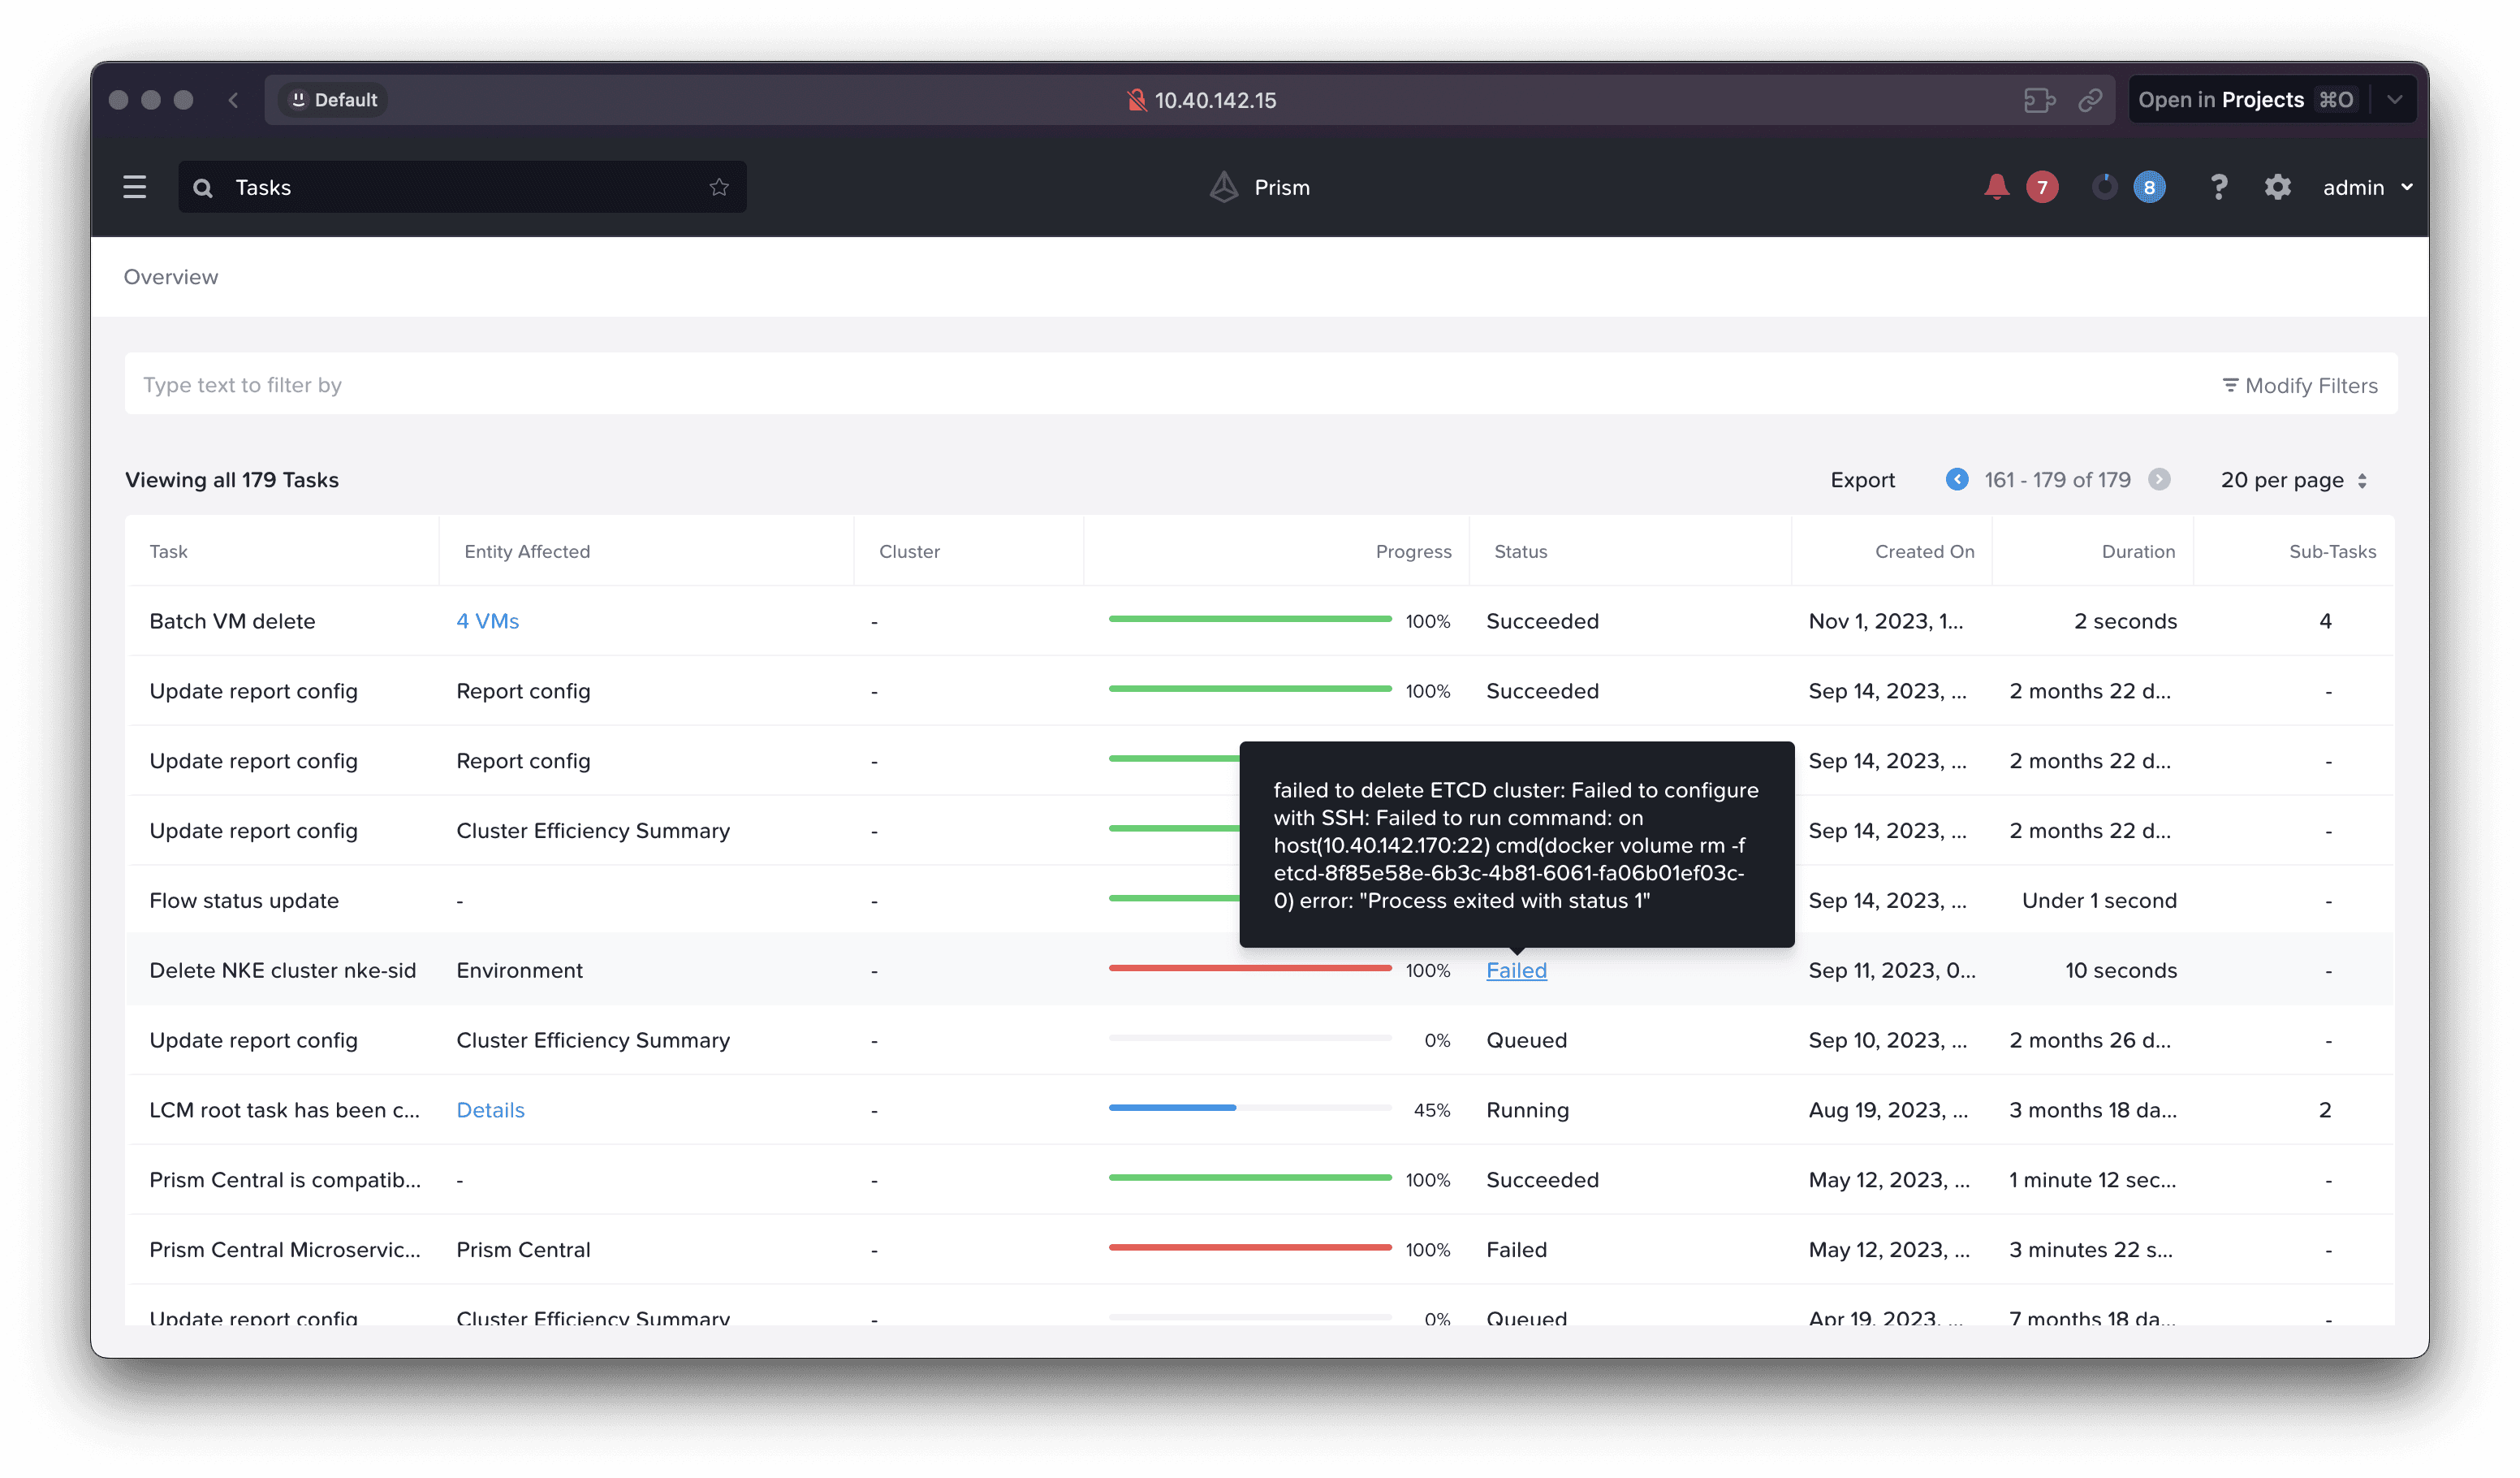The width and height of the screenshot is (2520, 1478).
Task: Open the Failed status link for NKE delete
Action: (1516, 970)
